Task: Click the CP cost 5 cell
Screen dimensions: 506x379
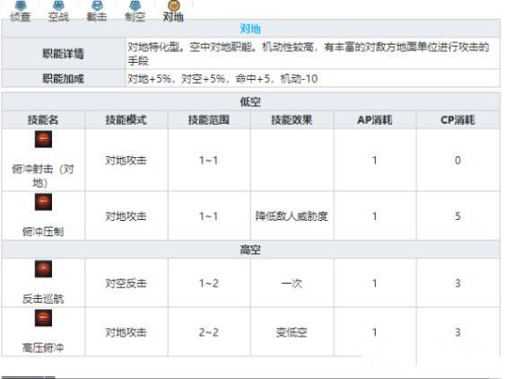Action: coord(458,216)
